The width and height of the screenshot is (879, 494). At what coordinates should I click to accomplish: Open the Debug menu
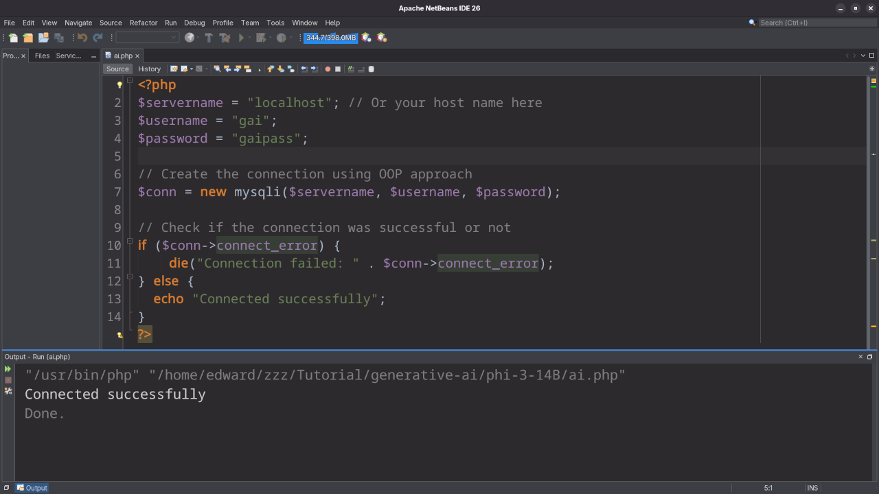pyautogui.click(x=194, y=23)
